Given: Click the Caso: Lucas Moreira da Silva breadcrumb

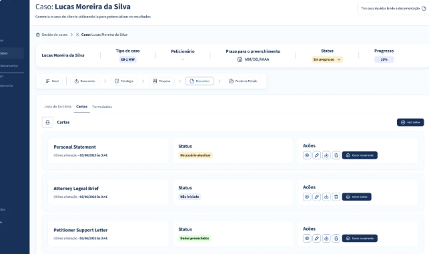Looking at the screenshot, I should (104, 35).
